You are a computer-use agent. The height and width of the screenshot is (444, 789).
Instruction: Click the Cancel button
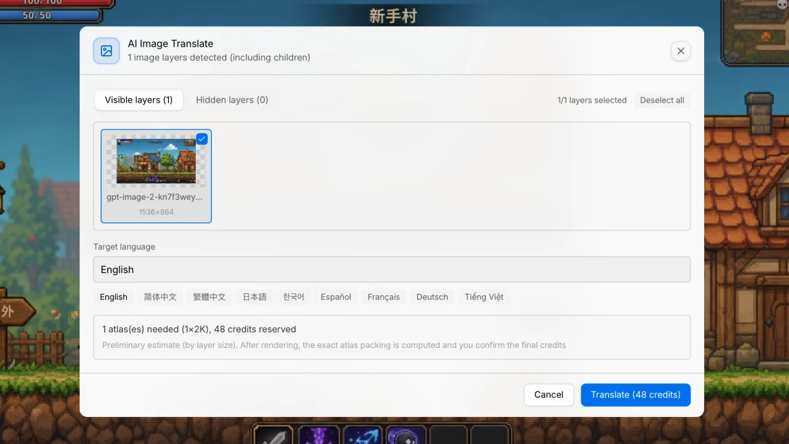[549, 395]
